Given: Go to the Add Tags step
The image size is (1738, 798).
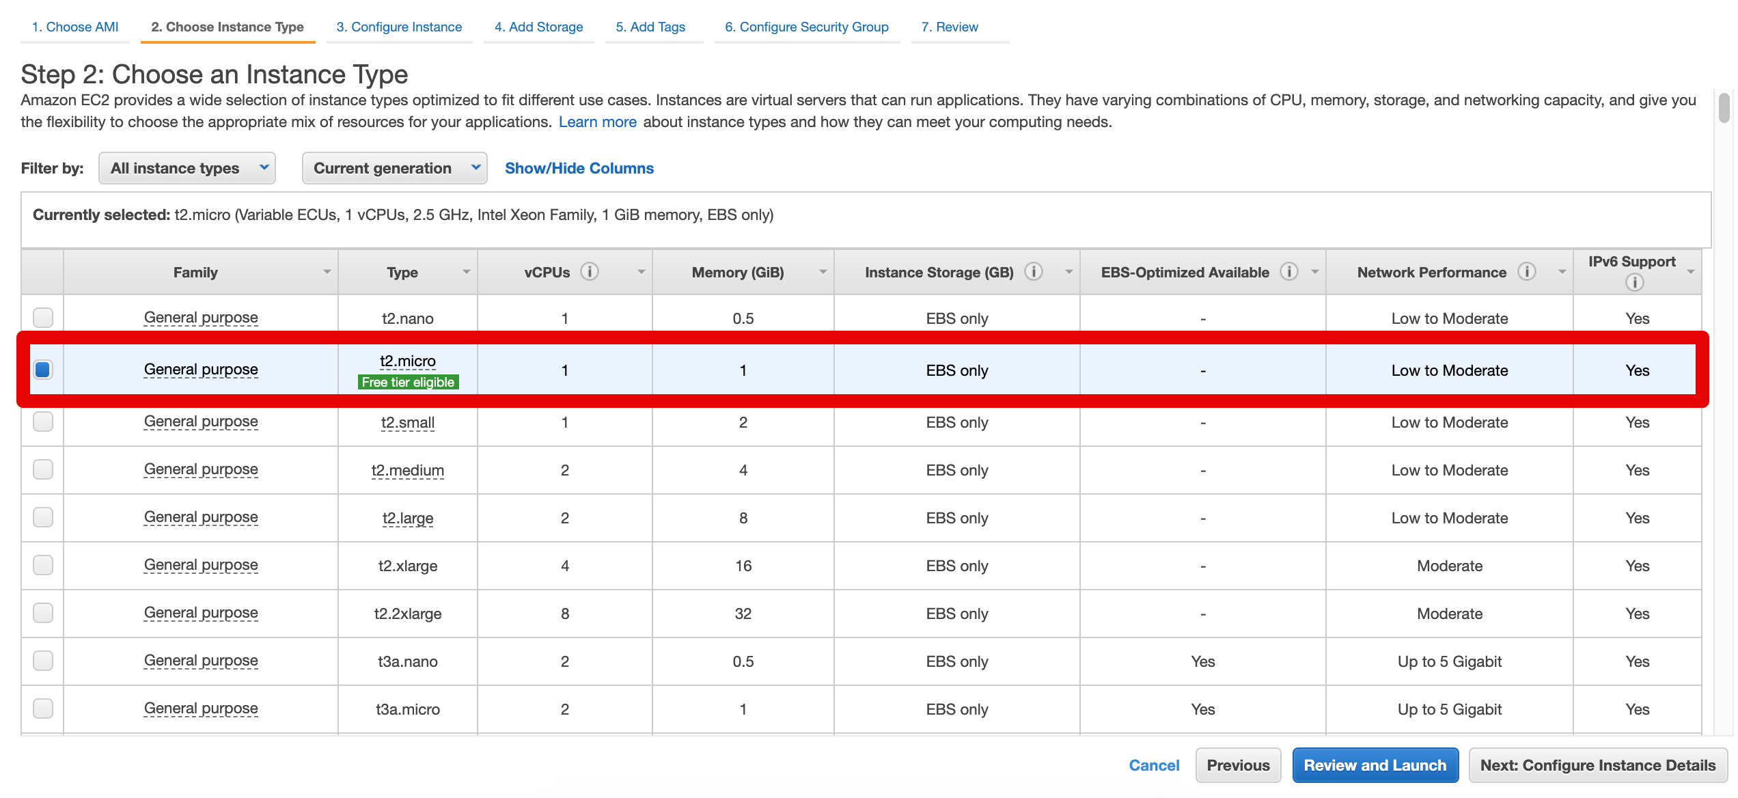Looking at the screenshot, I should [x=649, y=27].
